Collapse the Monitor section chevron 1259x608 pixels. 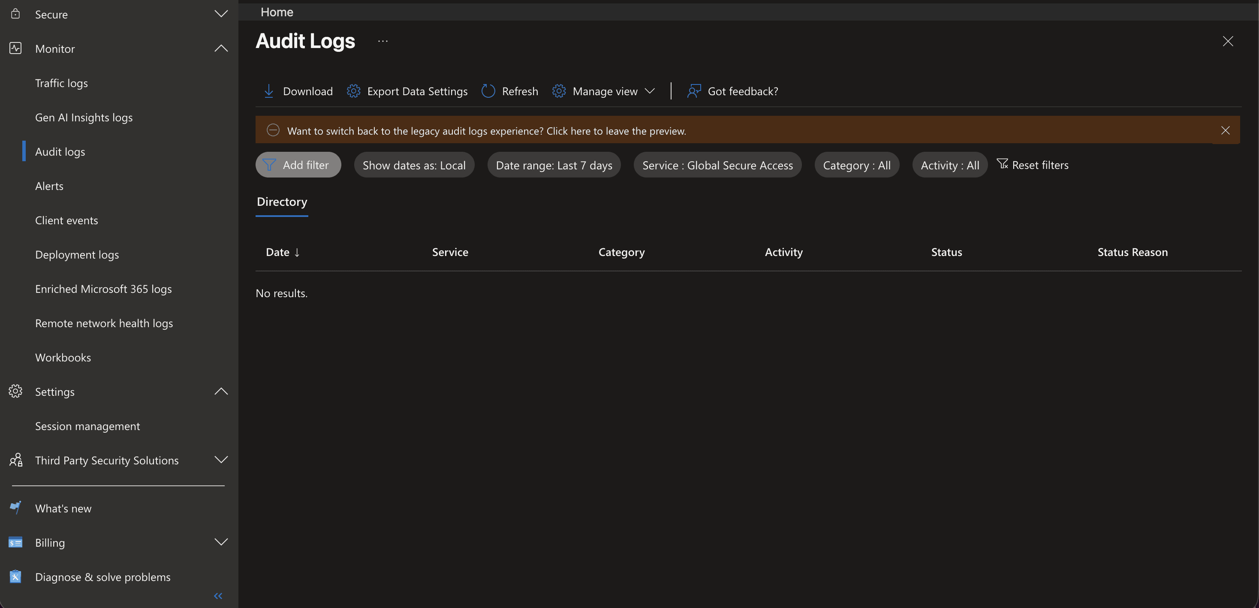(x=221, y=48)
